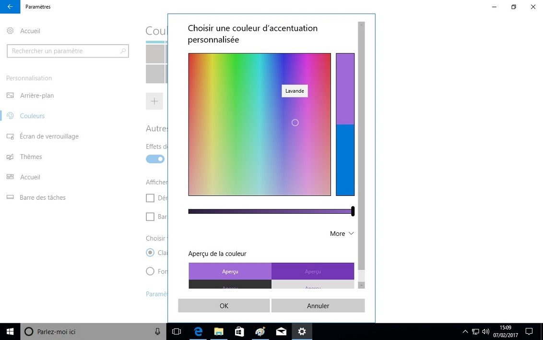Screen dimensions: 543x340
Task: Confirm the custom color with OK
Action: (x=224, y=306)
